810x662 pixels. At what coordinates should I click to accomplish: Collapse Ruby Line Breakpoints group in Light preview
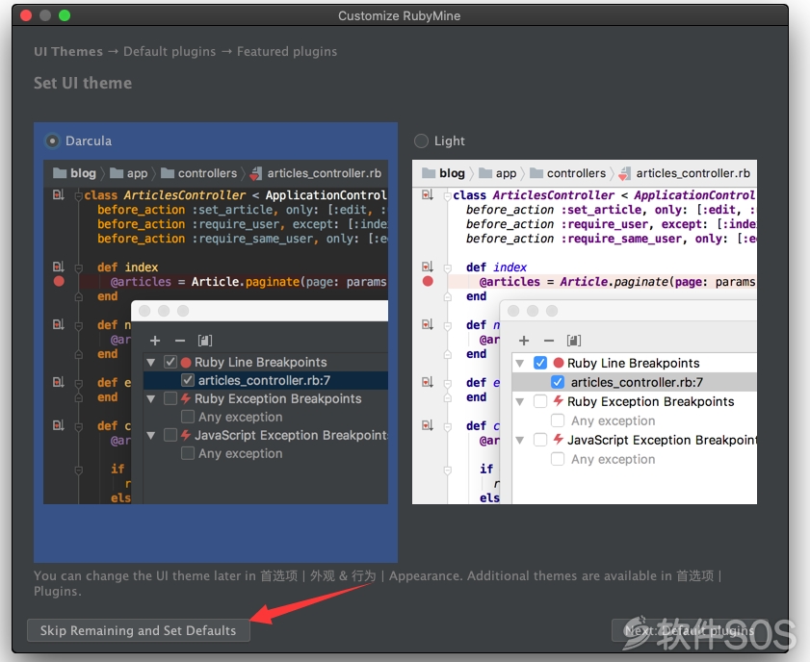pyautogui.click(x=520, y=364)
